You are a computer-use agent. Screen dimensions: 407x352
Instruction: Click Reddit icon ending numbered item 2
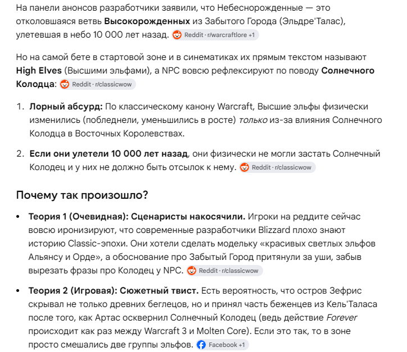[244, 167]
